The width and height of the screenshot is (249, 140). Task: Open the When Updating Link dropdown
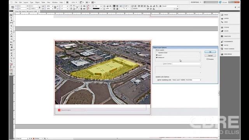[187, 80]
